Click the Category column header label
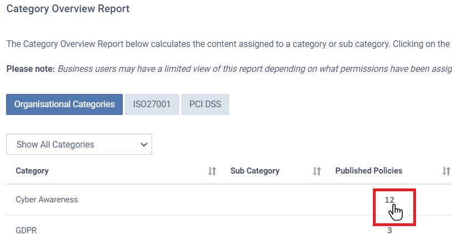 32,171
